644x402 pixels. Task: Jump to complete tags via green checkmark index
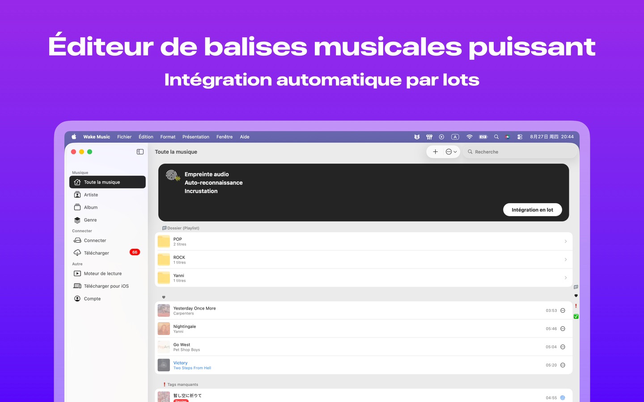pyautogui.click(x=576, y=316)
